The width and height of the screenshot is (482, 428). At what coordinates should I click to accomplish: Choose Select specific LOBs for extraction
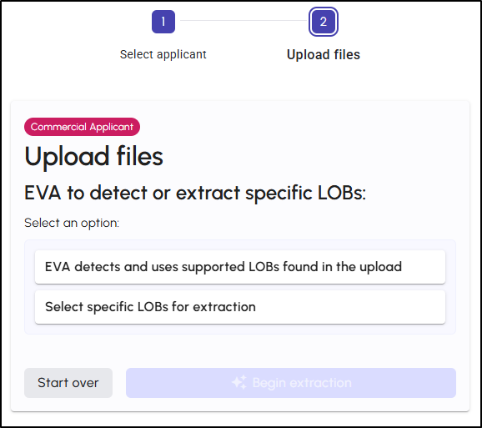click(x=240, y=307)
